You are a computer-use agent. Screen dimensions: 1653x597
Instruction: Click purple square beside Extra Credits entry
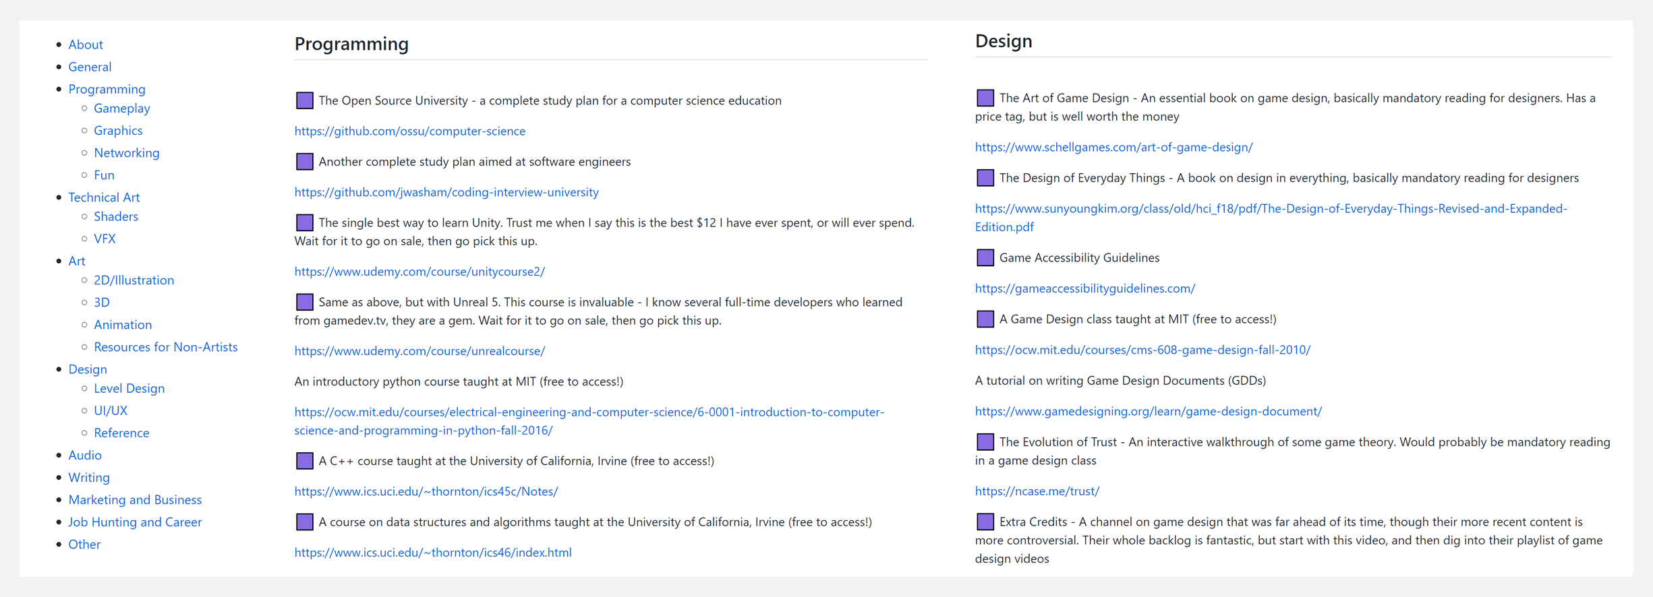(985, 522)
